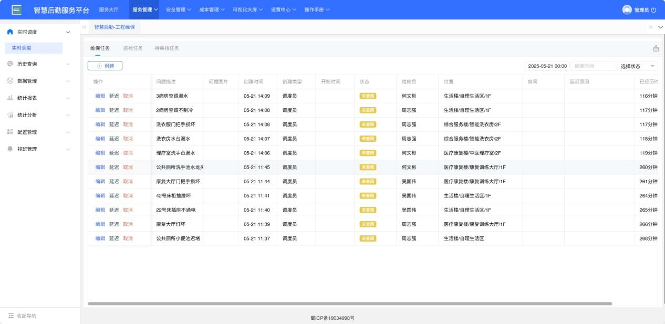Open the tab list dropdown chevron at far right
The height and width of the screenshot is (324, 665).
click(x=660, y=27)
